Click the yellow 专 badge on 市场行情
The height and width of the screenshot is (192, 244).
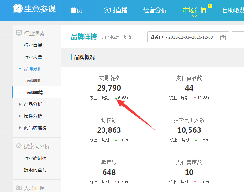210,6
